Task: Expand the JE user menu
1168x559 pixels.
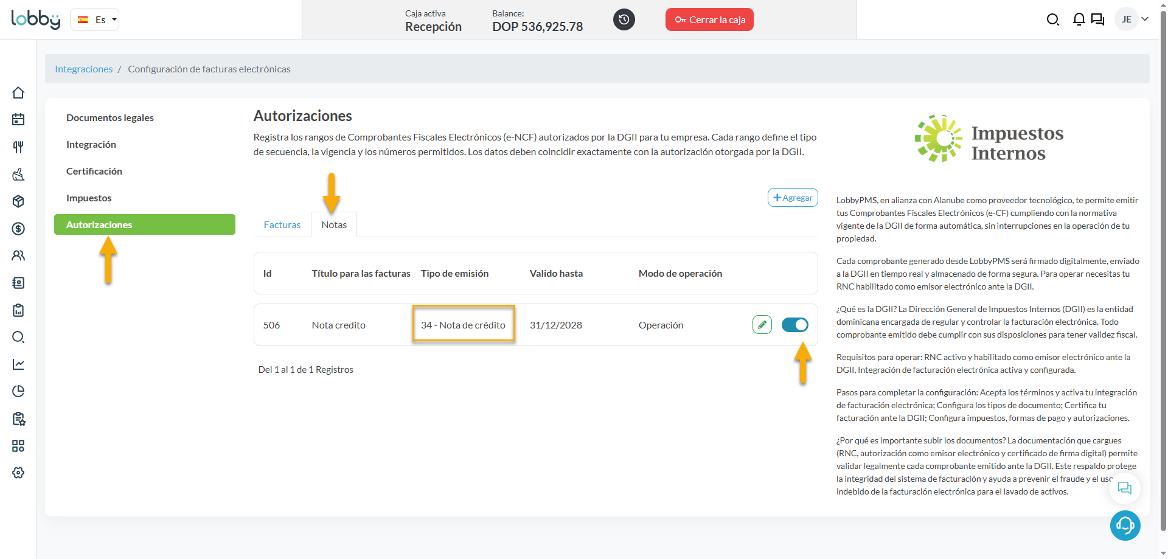Action: click(x=1132, y=19)
